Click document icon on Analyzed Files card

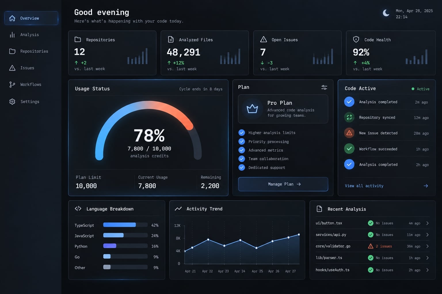171,39
